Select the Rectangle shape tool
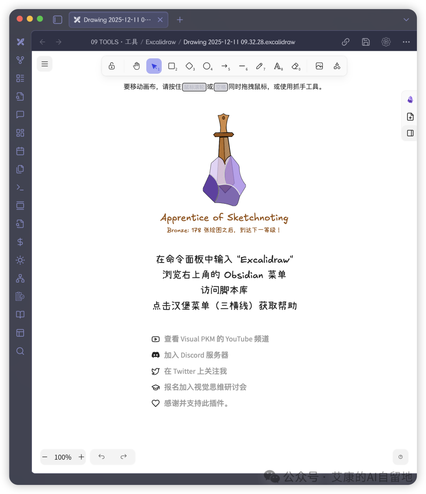The height and width of the screenshot is (494, 426). (x=172, y=66)
